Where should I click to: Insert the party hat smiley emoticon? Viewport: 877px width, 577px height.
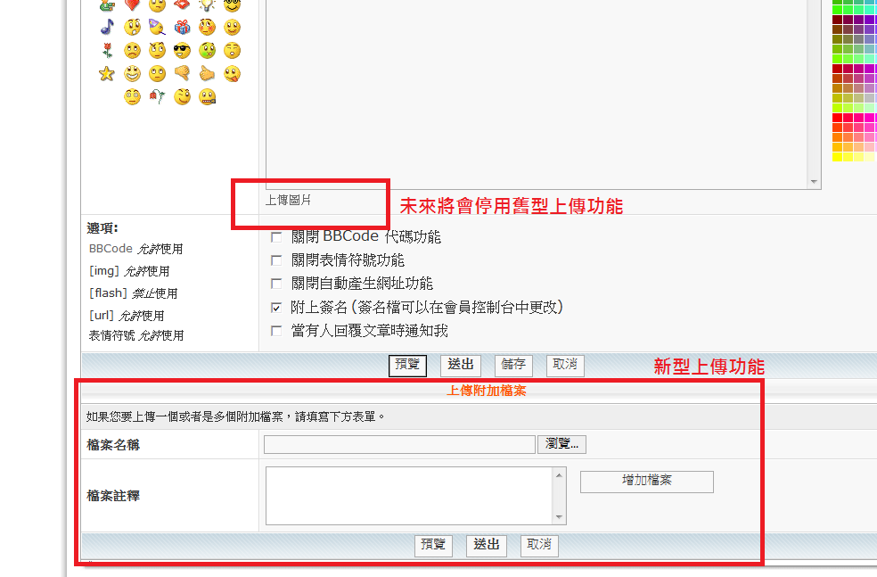pyautogui.click(x=157, y=27)
